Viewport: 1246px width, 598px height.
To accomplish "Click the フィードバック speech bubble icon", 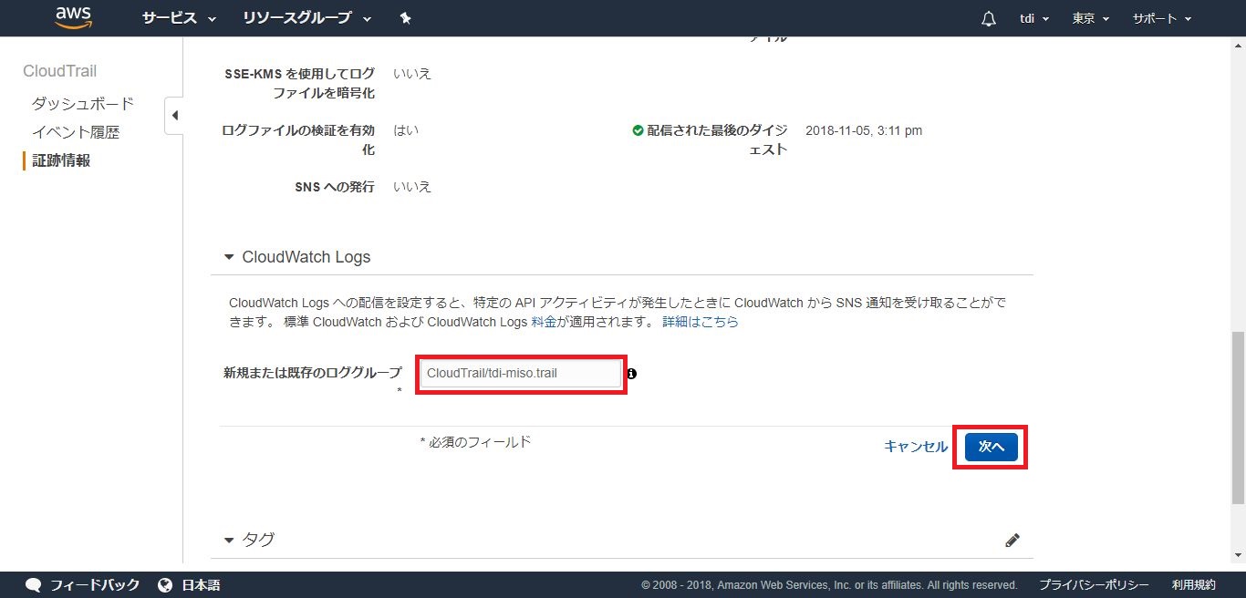I will click(34, 584).
